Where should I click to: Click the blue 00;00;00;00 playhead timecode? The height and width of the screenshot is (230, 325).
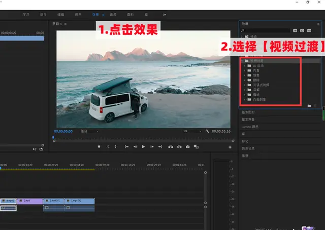tap(63, 131)
